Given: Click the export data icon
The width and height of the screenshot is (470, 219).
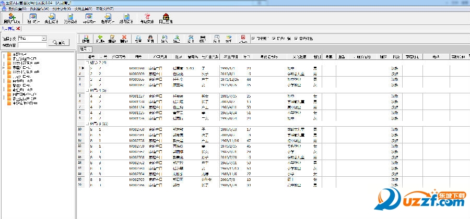Looking at the screenshot, I should [x=177, y=38].
